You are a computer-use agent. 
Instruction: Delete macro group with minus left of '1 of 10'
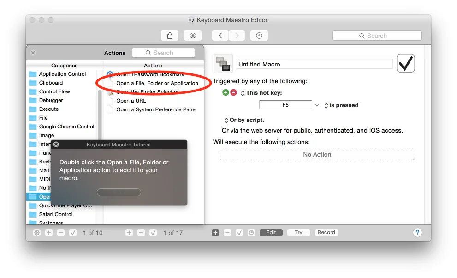tap(60, 233)
